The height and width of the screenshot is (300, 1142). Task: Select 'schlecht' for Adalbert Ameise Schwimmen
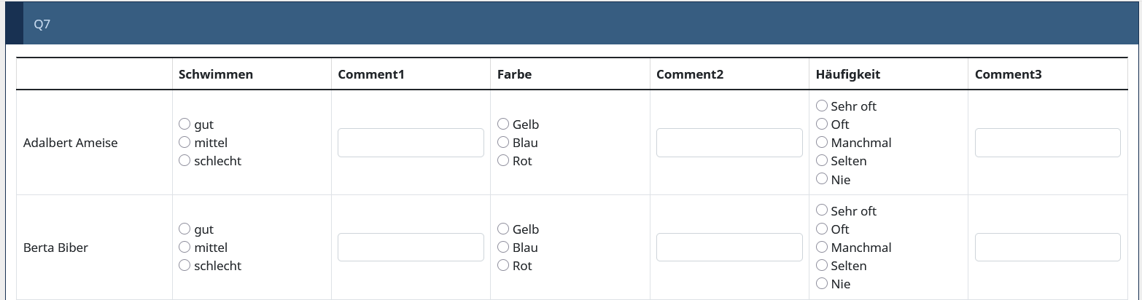[184, 161]
